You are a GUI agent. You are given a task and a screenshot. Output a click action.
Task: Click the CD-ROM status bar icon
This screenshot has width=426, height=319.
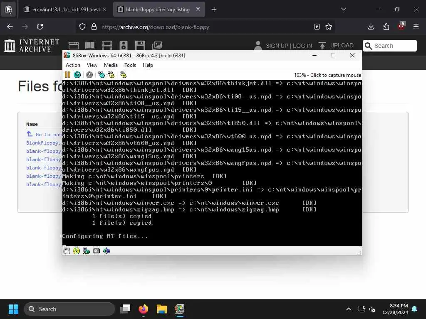pos(77,251)
